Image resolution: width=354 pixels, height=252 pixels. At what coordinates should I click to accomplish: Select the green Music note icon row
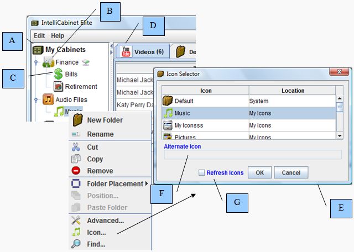(168, 113)
